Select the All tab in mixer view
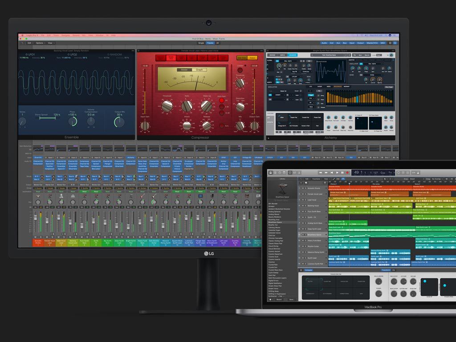 click(218, 43)
